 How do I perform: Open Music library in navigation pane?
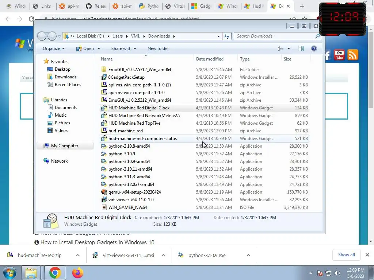point(61,115)
